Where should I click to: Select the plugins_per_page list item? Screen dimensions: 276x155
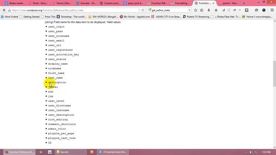click(x=61, y=133)
